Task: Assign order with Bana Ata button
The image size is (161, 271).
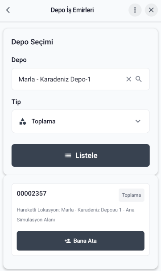Action: pos(80,241)
